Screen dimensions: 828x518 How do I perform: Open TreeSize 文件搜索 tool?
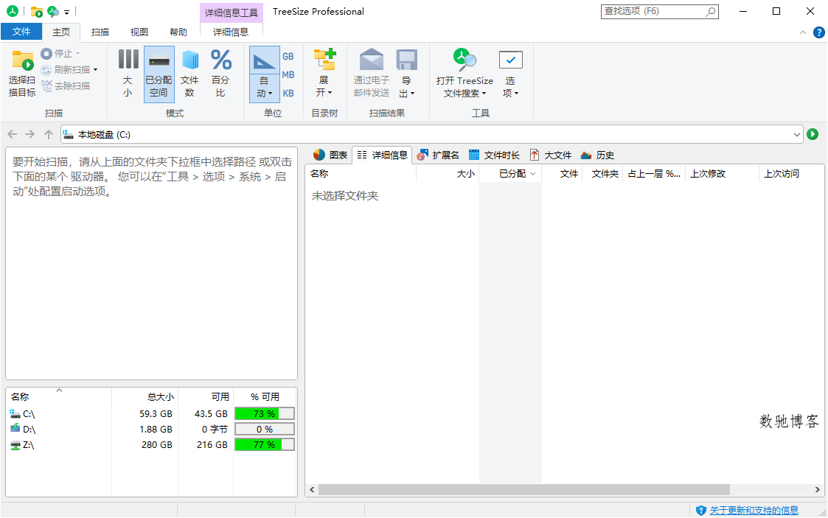point(465,74)
